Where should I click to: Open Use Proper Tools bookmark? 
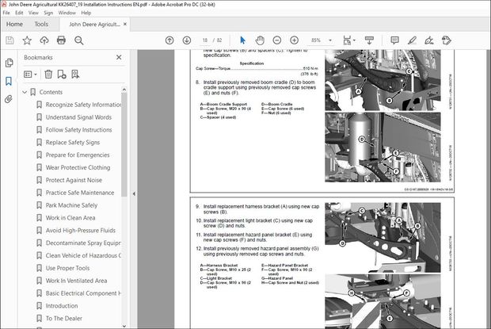coord(67,268)
